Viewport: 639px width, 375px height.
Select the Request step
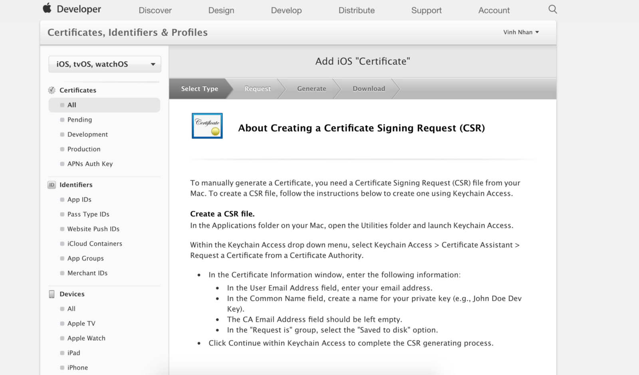click(258, 88)
